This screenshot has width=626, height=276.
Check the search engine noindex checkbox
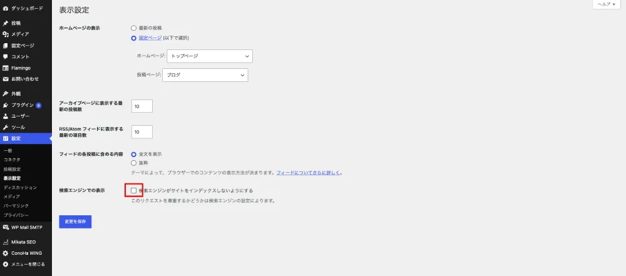click(x=134, y=190)
